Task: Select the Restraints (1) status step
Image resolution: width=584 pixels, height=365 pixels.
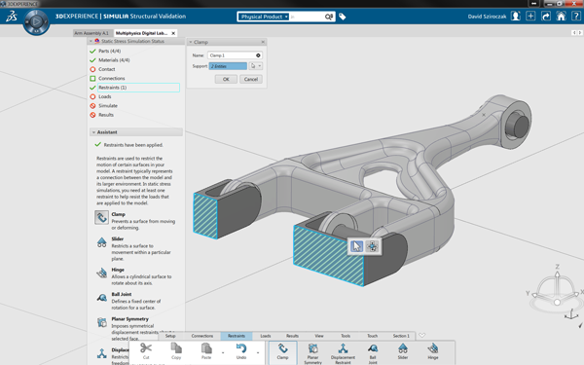Action: coord(138,88)
